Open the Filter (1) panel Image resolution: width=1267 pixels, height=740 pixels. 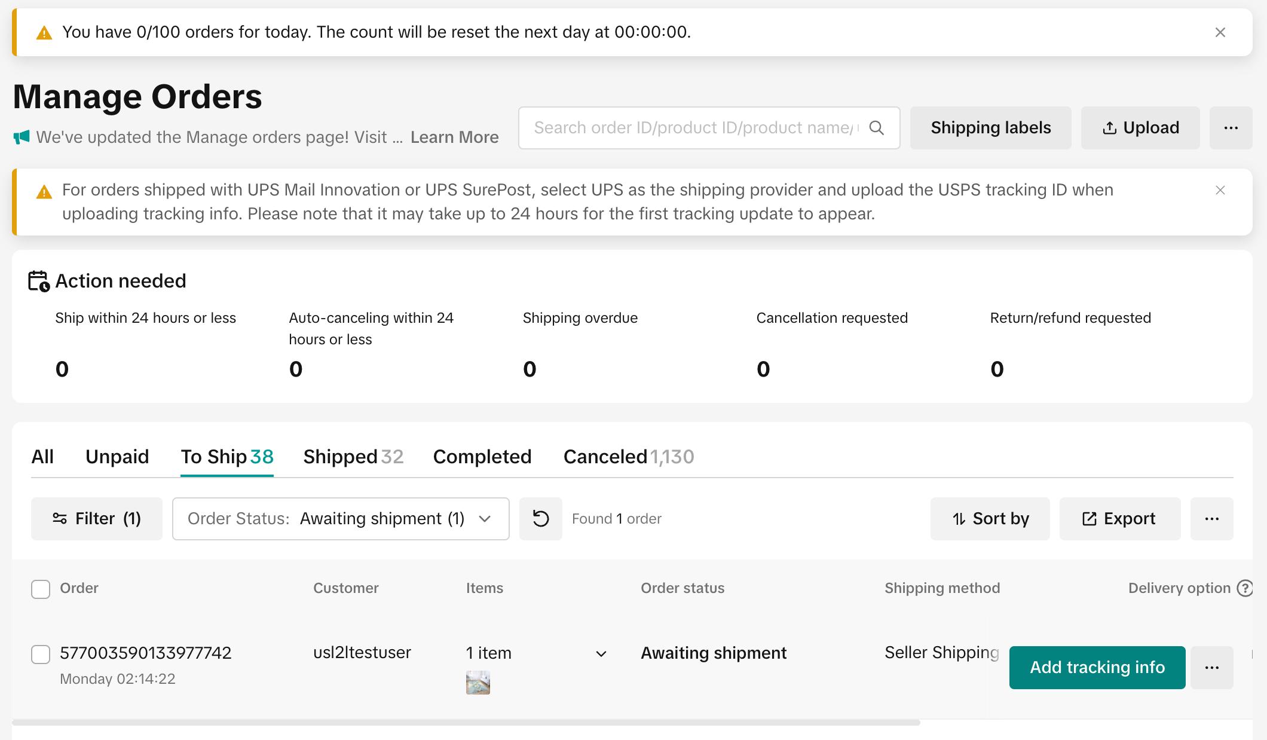(x=97, y=519)
